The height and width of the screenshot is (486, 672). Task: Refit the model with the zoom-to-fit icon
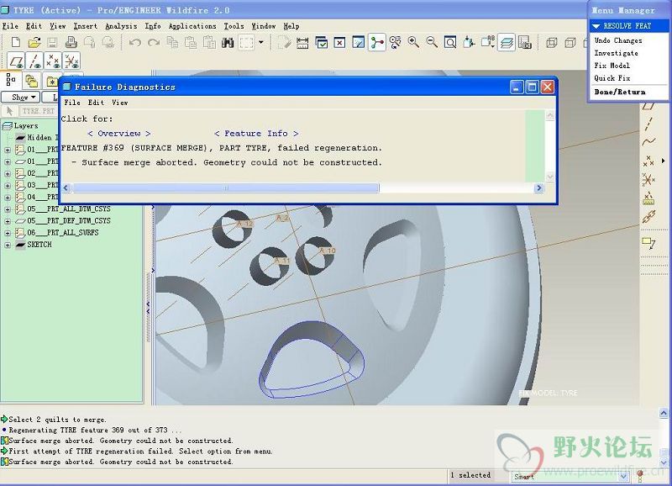(450, 42)
